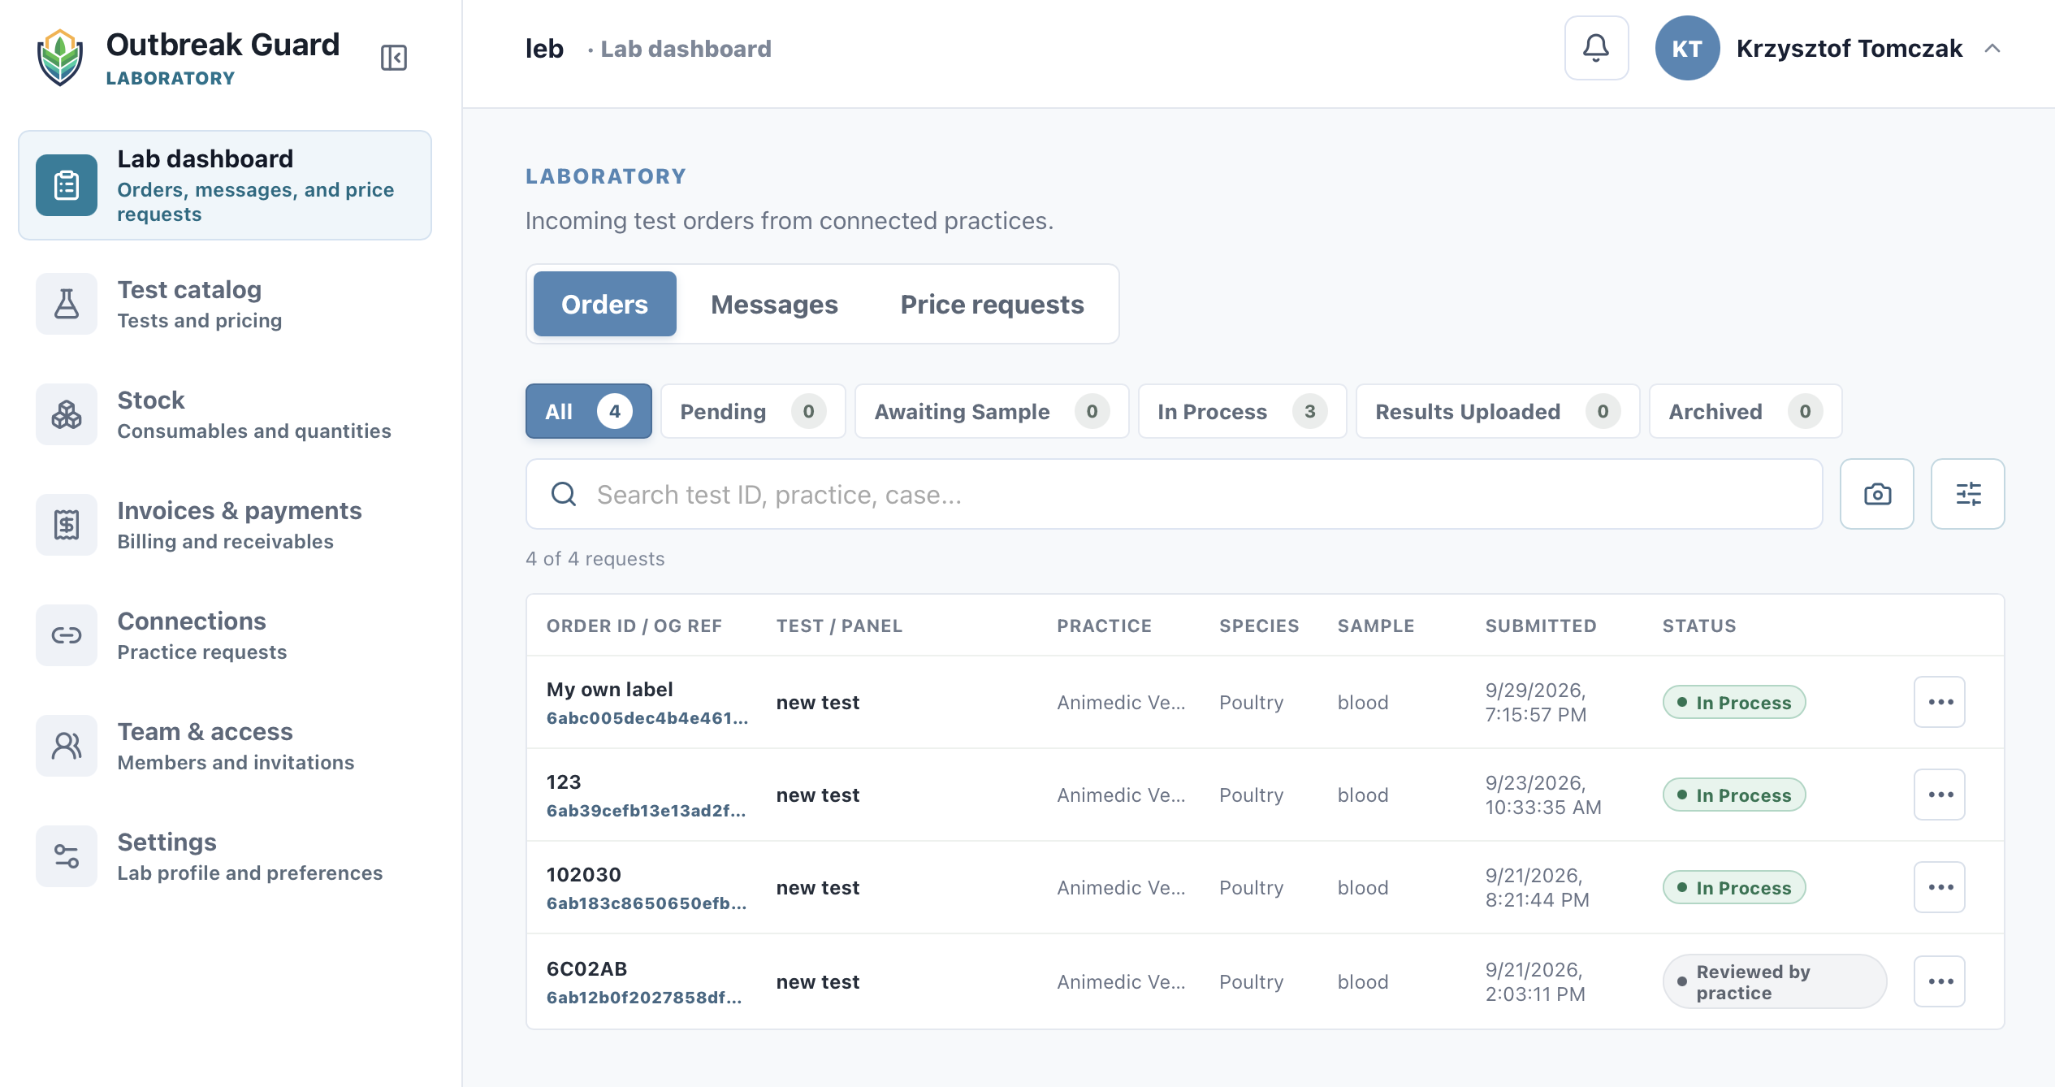Open Connections link icon
The width and height of the screenshot is (2055, 1087).
tap(67, 635)
